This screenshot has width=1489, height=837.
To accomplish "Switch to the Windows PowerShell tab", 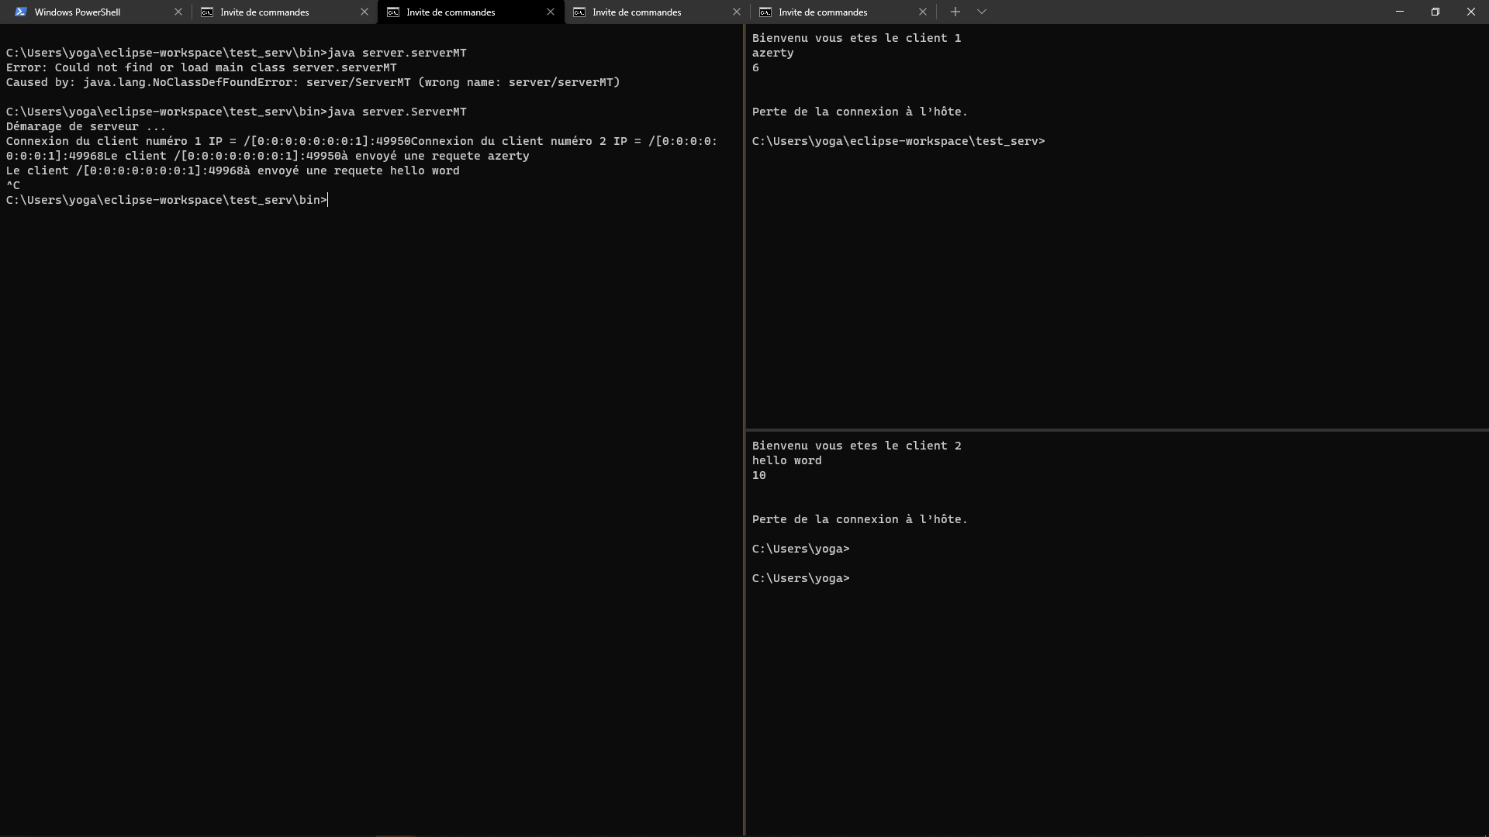I will 78,12.
